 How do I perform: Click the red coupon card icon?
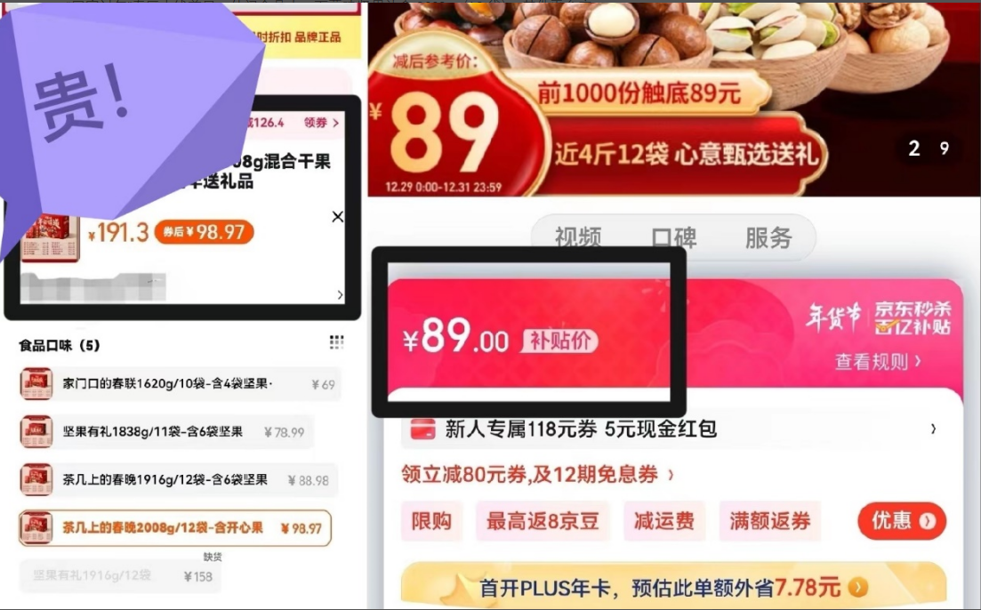point(423,429)
